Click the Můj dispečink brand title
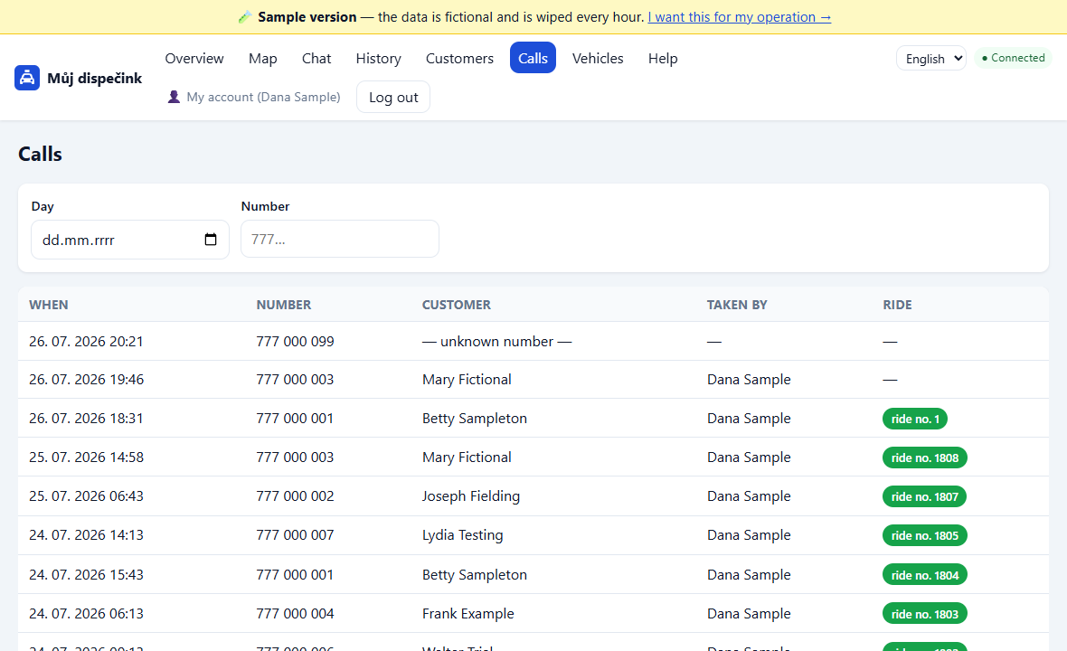 tap(95, 79)
